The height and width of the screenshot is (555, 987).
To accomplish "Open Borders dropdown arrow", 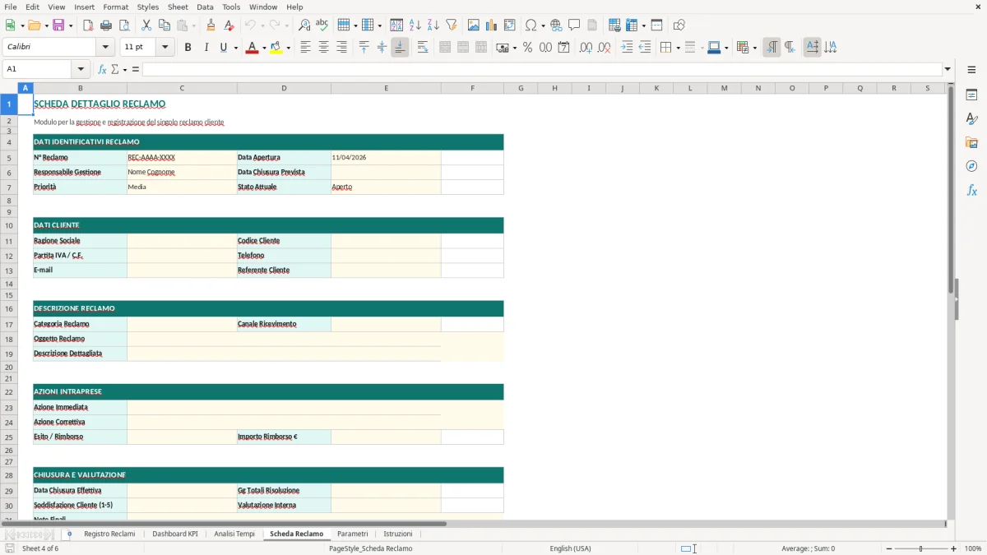I will click(678, 48).
